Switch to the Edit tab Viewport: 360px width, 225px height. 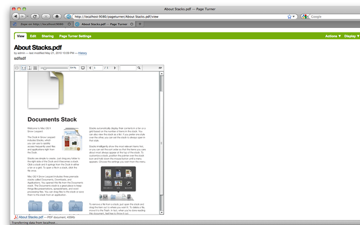(x=33, y=36)
